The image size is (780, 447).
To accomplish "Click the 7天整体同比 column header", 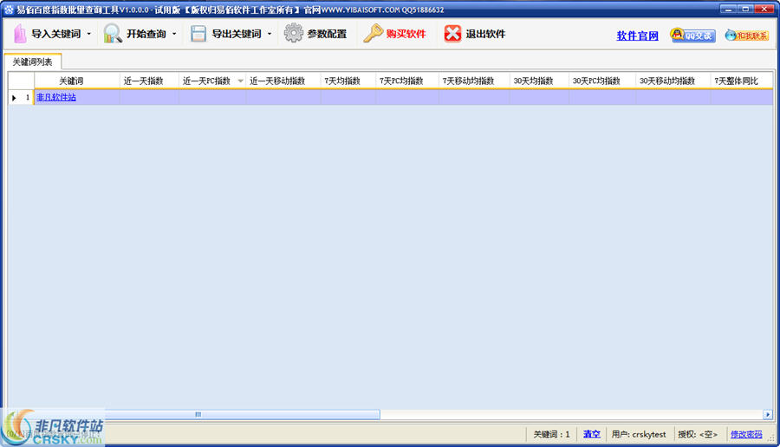I will [741, 81].
